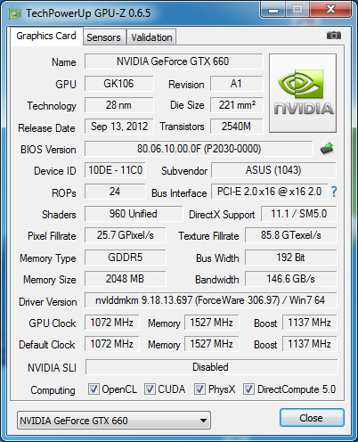This screenshot has height=442, width=358.
Task: Switch to the Sensors tab
Action: pyautogui.click(x=103, y=37)
